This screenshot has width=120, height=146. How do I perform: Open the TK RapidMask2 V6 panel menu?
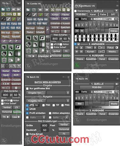click(117, 6)
